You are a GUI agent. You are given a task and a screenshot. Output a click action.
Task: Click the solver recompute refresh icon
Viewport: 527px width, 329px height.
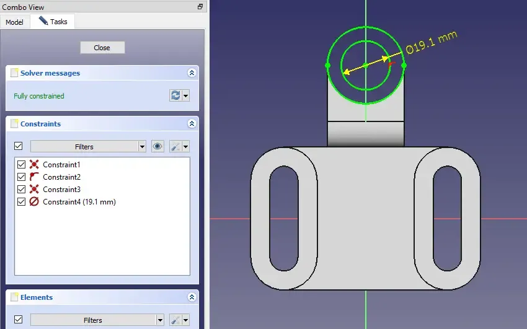point(175,95)
